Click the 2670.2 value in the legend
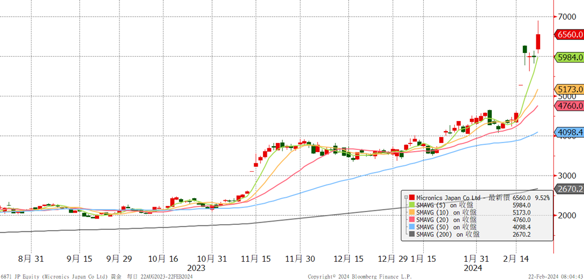This screenshot has width=584, height=280. click(521, 234)
